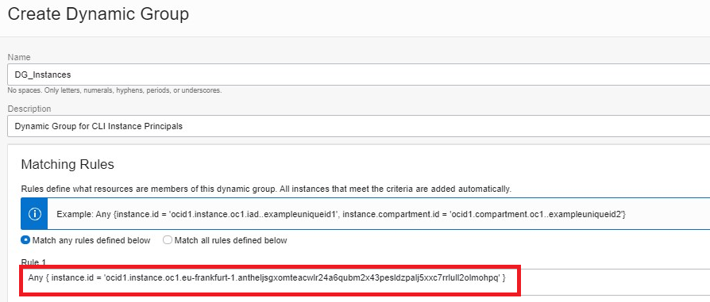Click the 'No spaces. Only letters' hint text

114,90
